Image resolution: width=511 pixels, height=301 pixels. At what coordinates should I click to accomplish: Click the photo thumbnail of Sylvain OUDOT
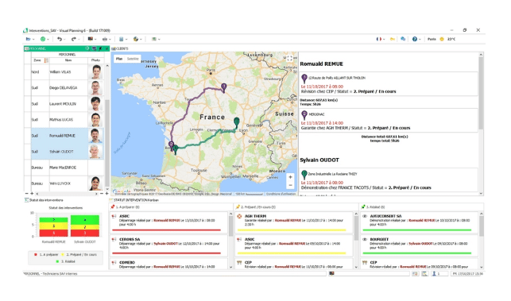point(95,152)
